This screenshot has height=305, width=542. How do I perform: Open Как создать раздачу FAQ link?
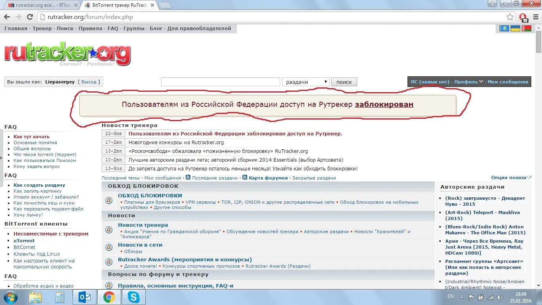point(39,185)
